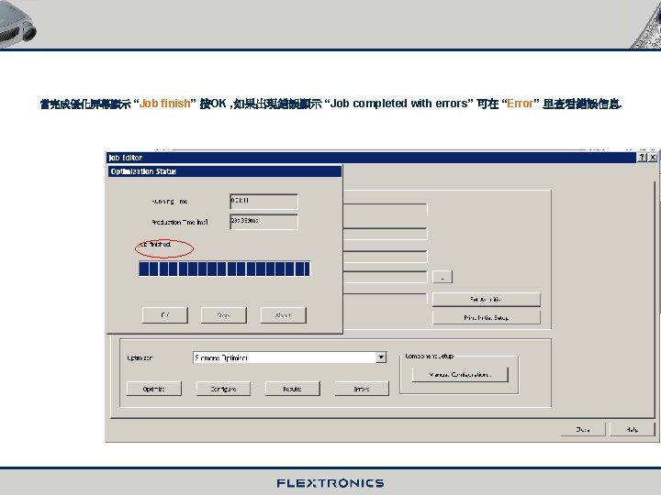Open the Errors button
Viewport: 661px width, 495px height.
click(362, 389)
